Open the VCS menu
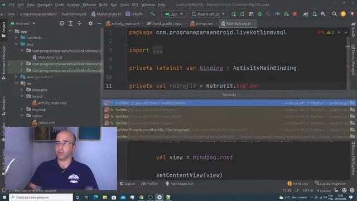This screenshot has height=201, width=357. (135, 4)
